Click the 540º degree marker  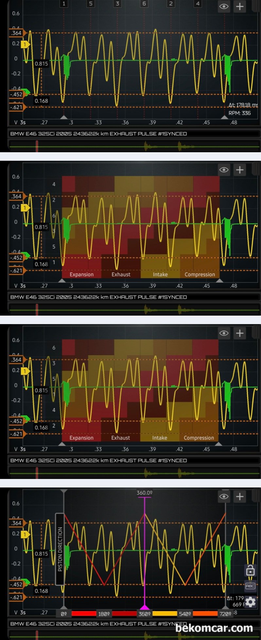point(185,614)
